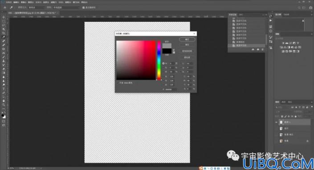Switch to the 通道 (Channels) tab
Viewport: 314px width, 170px height.
pyautogui.click(x=284, y=102)
